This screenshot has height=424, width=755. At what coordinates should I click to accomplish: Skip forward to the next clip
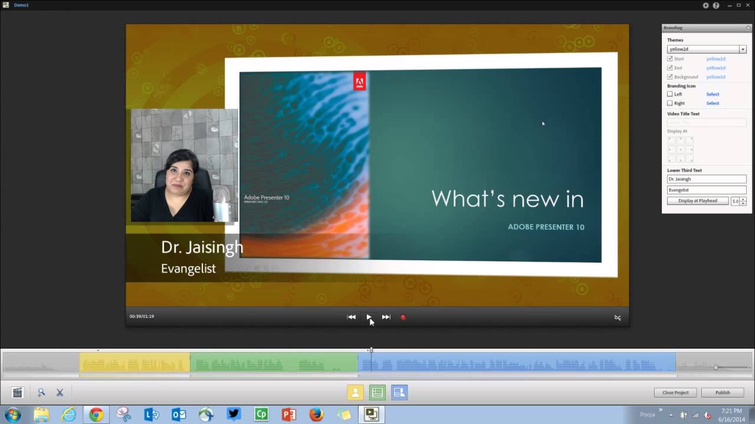(x=386, y=317)
